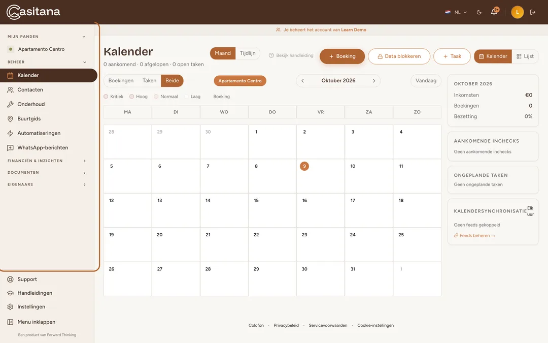This screenshot has height=343, width=548.
Task: Switch to Tijdlijn tab
Action: [248, 53]
